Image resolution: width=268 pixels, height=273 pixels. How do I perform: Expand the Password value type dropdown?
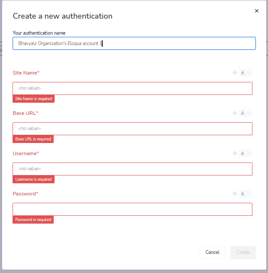pos(245,194)
